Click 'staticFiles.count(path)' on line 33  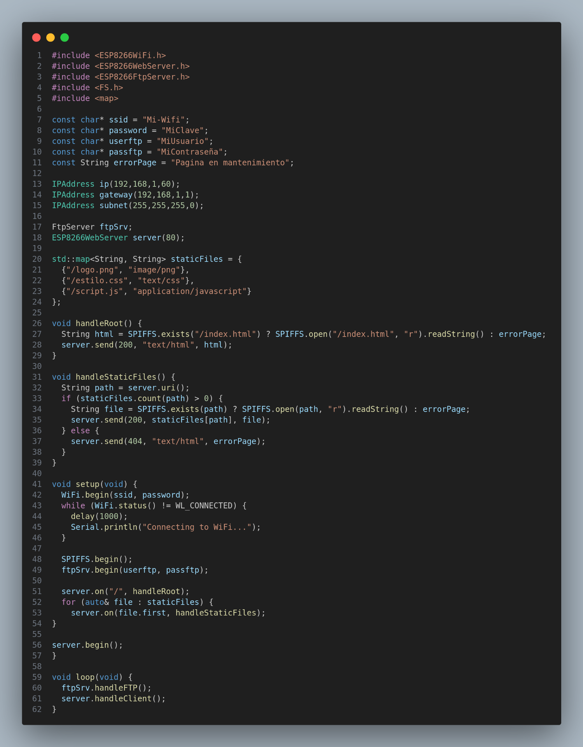[x=135, y=398]
